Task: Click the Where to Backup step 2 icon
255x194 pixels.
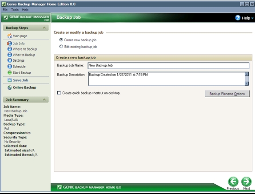Action: 10,49
